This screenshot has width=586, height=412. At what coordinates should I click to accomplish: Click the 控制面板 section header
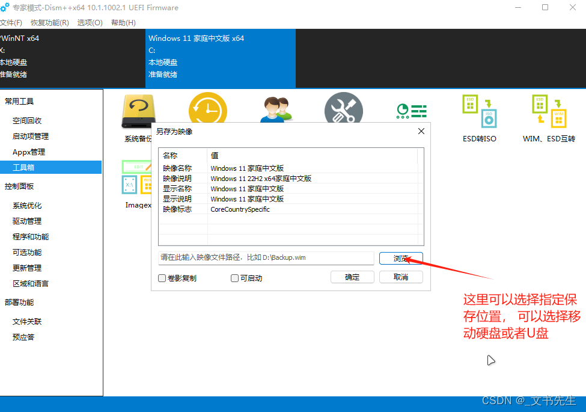[x=19, y=186]
